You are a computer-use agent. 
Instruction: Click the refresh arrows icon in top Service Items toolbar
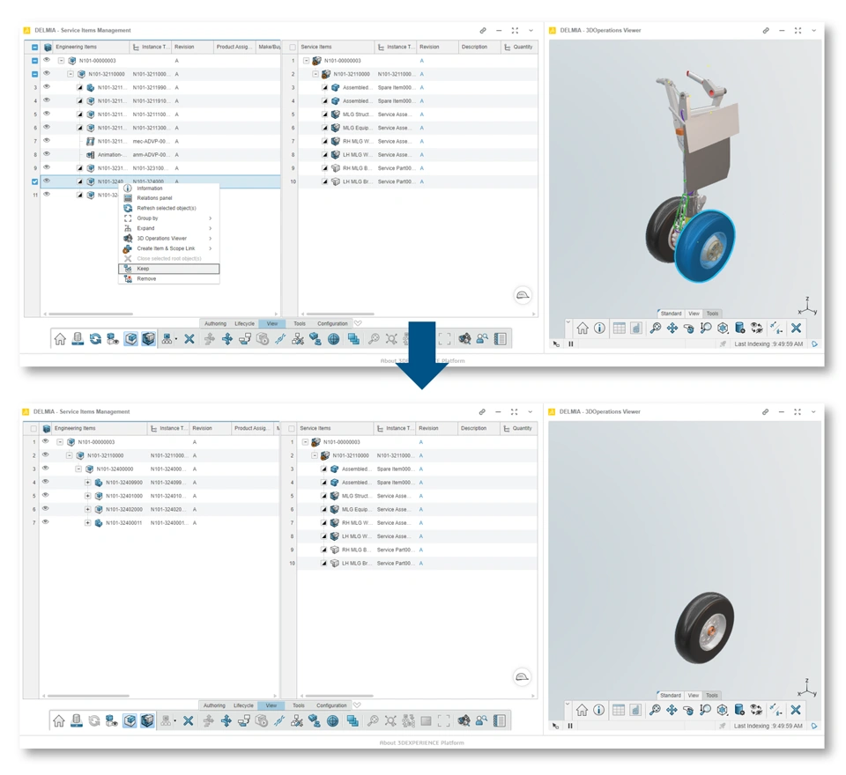click(x=95, y=339)
